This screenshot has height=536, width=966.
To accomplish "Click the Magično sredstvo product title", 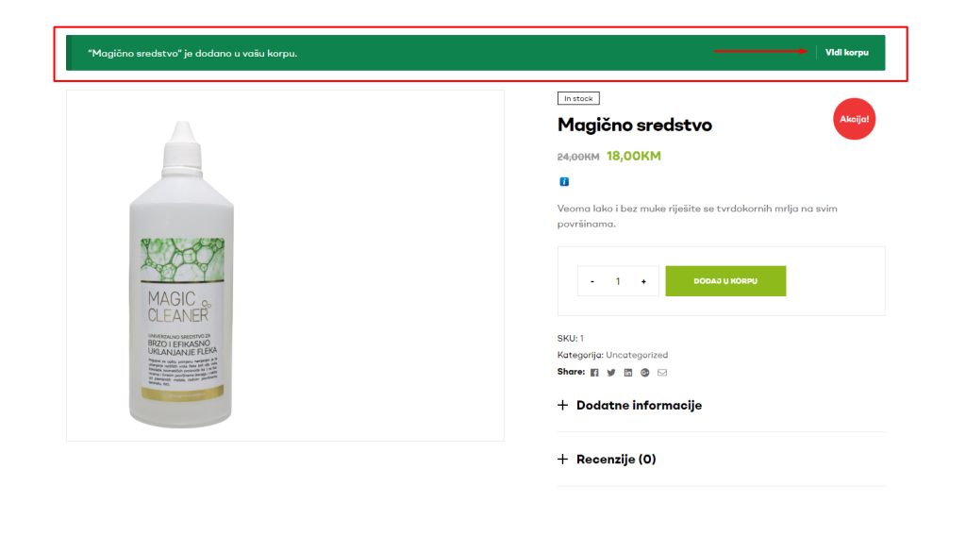I will click(x=635, y=126).
